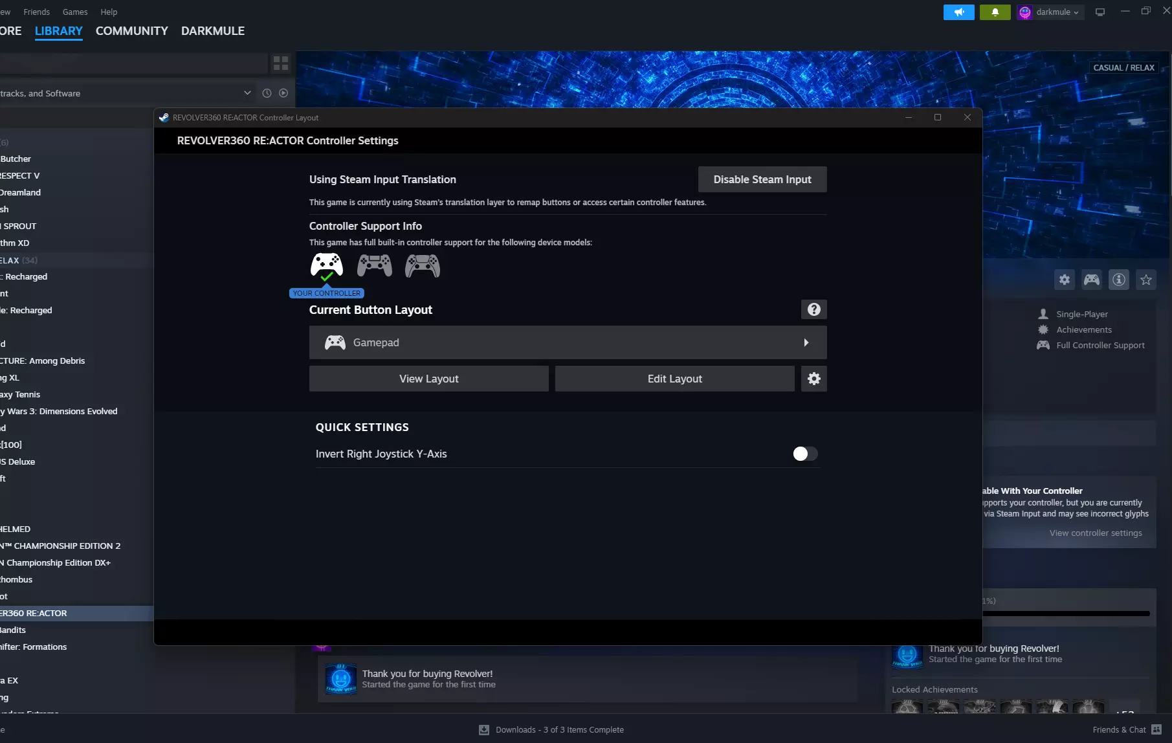Select Dreamland in the library list
The height and width of the screenshot is (743, 1172).
pos(20,193)
